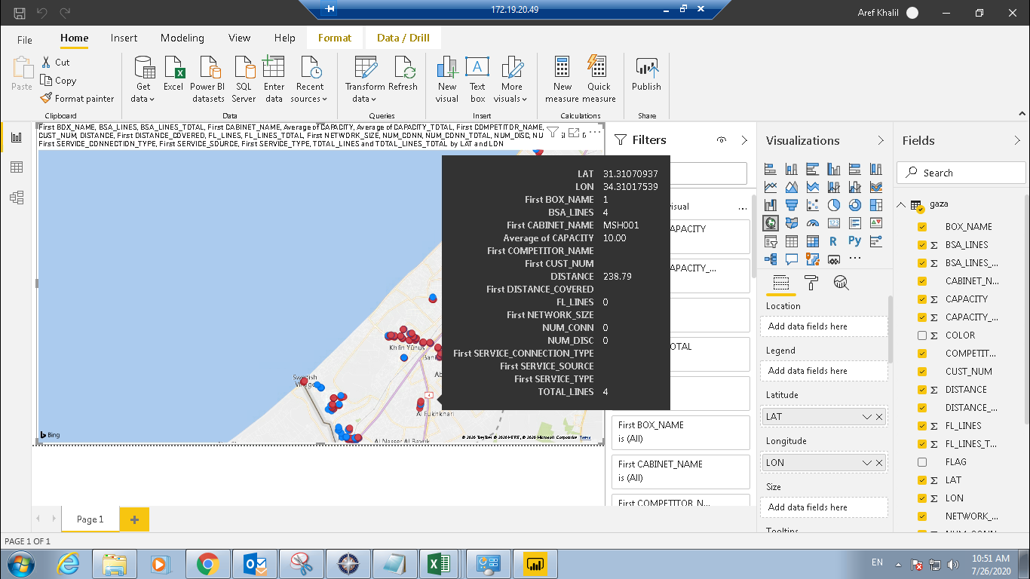Click the Publish ribbon button
Viewport: 1030px width, 579px height.
tap(646, 75)
